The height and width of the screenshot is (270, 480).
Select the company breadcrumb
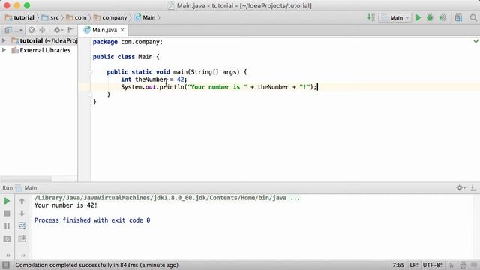[110, 17]
